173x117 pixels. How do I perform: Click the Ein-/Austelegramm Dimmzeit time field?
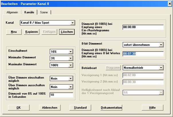point(142,27)
